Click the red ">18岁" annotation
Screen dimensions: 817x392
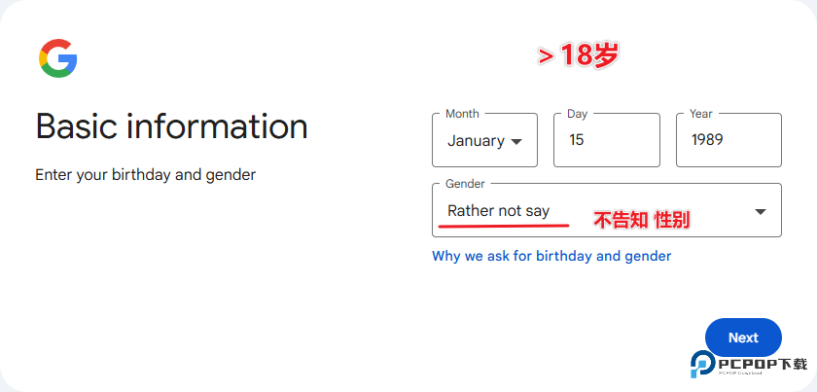[579, 56]
